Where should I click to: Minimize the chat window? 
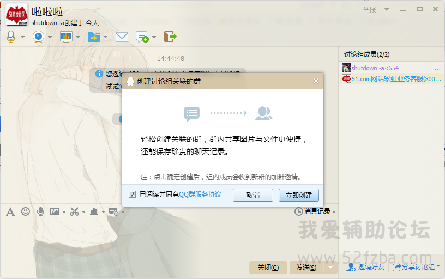403,10
